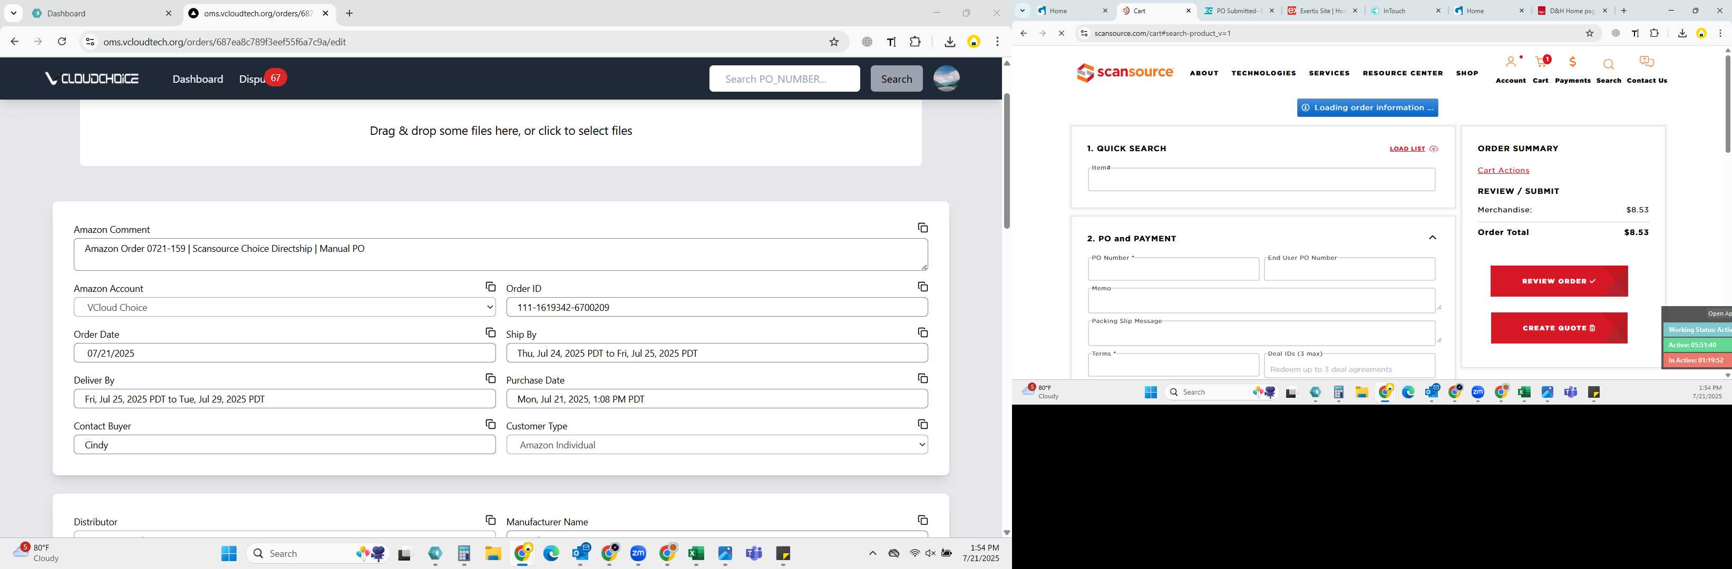1732x569 pixels.
Task: Open the SERVICES menu on ScanSource
Action: 1329,73
